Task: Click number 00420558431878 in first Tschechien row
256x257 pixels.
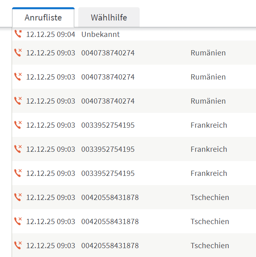Action: [x=110, y=198]
